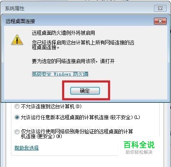Select 不允许连接到这台计算机 radio option

(17, 107)
